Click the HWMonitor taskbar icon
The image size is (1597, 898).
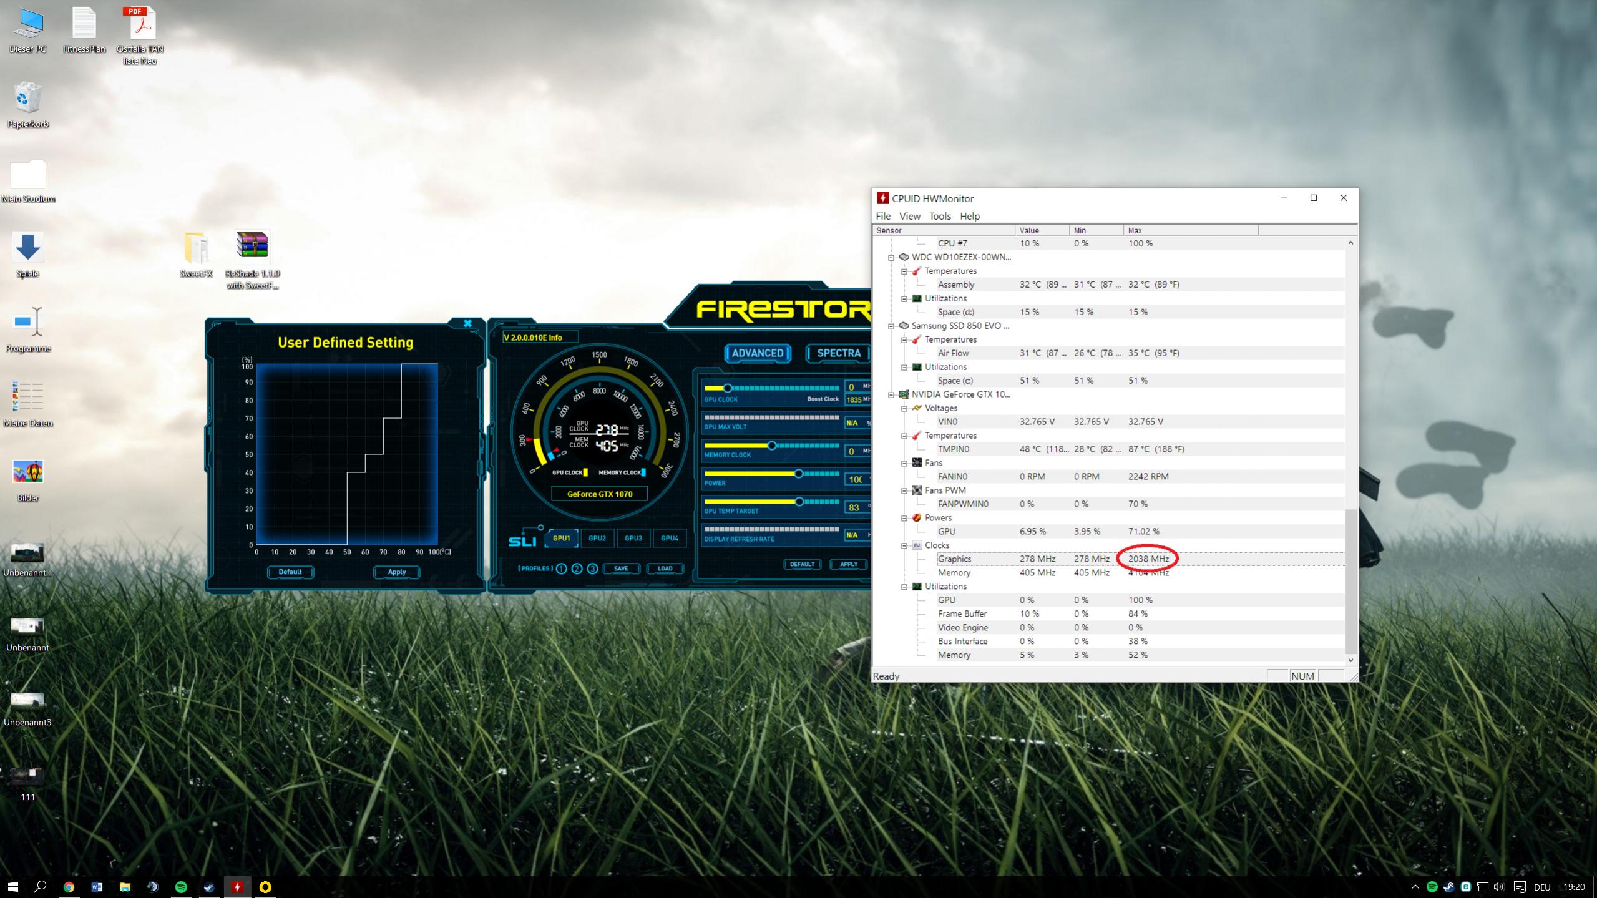[237, 887]
